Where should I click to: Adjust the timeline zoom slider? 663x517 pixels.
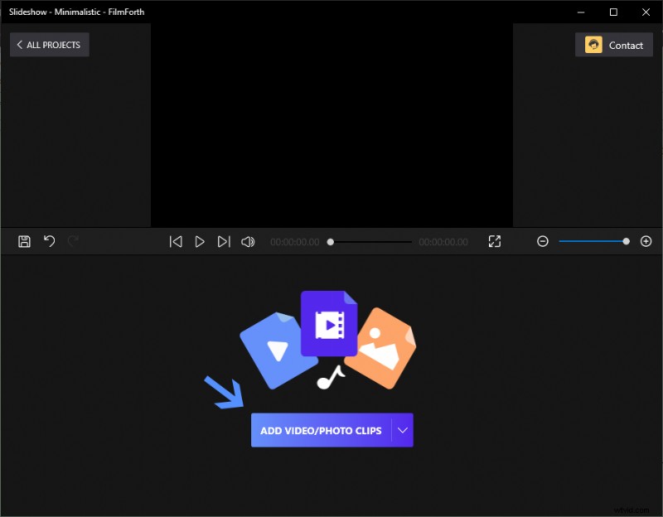coord(626,241)
